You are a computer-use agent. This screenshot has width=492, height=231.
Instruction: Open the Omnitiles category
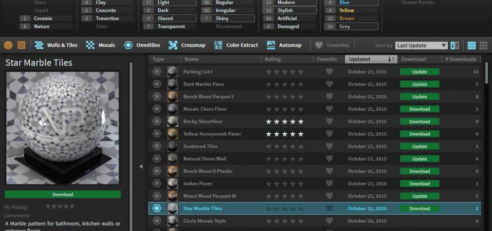(x=142, y=45)
